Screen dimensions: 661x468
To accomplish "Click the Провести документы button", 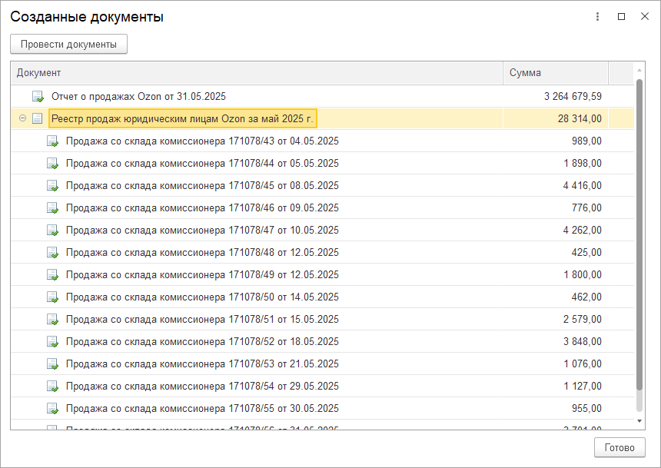I will [68, 45].
